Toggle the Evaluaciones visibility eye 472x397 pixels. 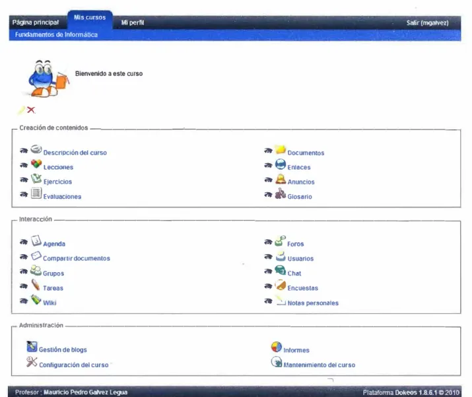[24, 195]
